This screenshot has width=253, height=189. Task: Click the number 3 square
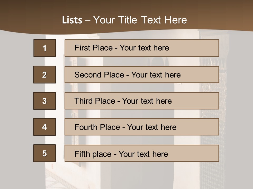(x=45, y=101)
